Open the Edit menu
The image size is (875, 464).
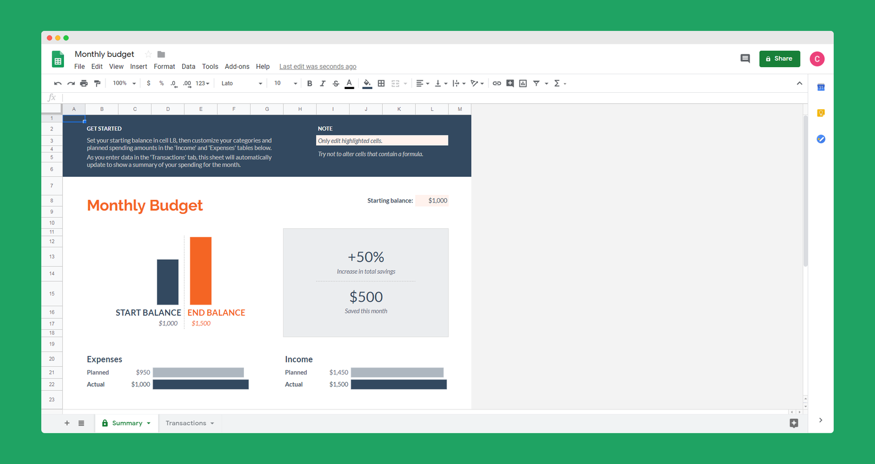tap(97, 67)
